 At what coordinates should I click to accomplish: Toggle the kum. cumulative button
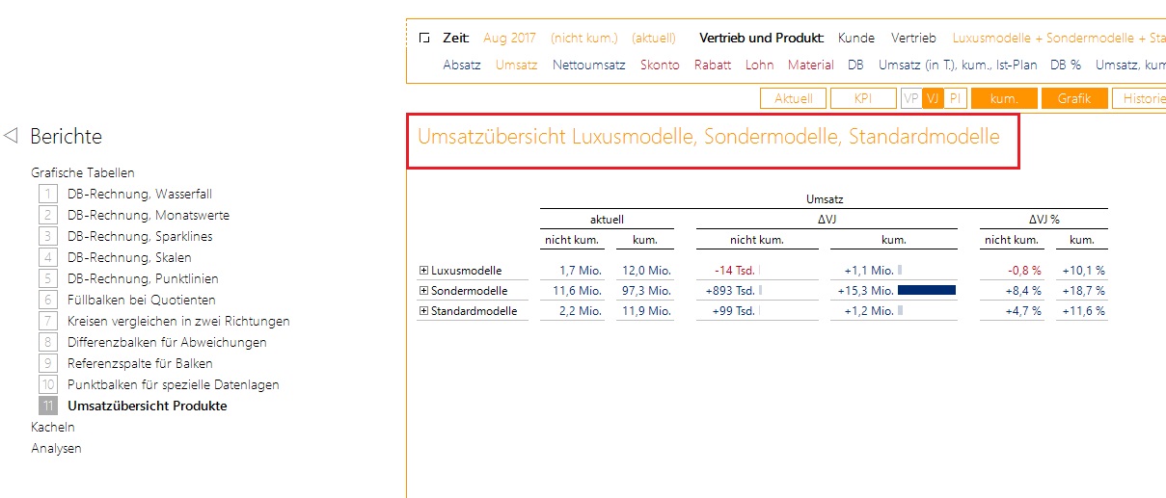coord(1004,98)
